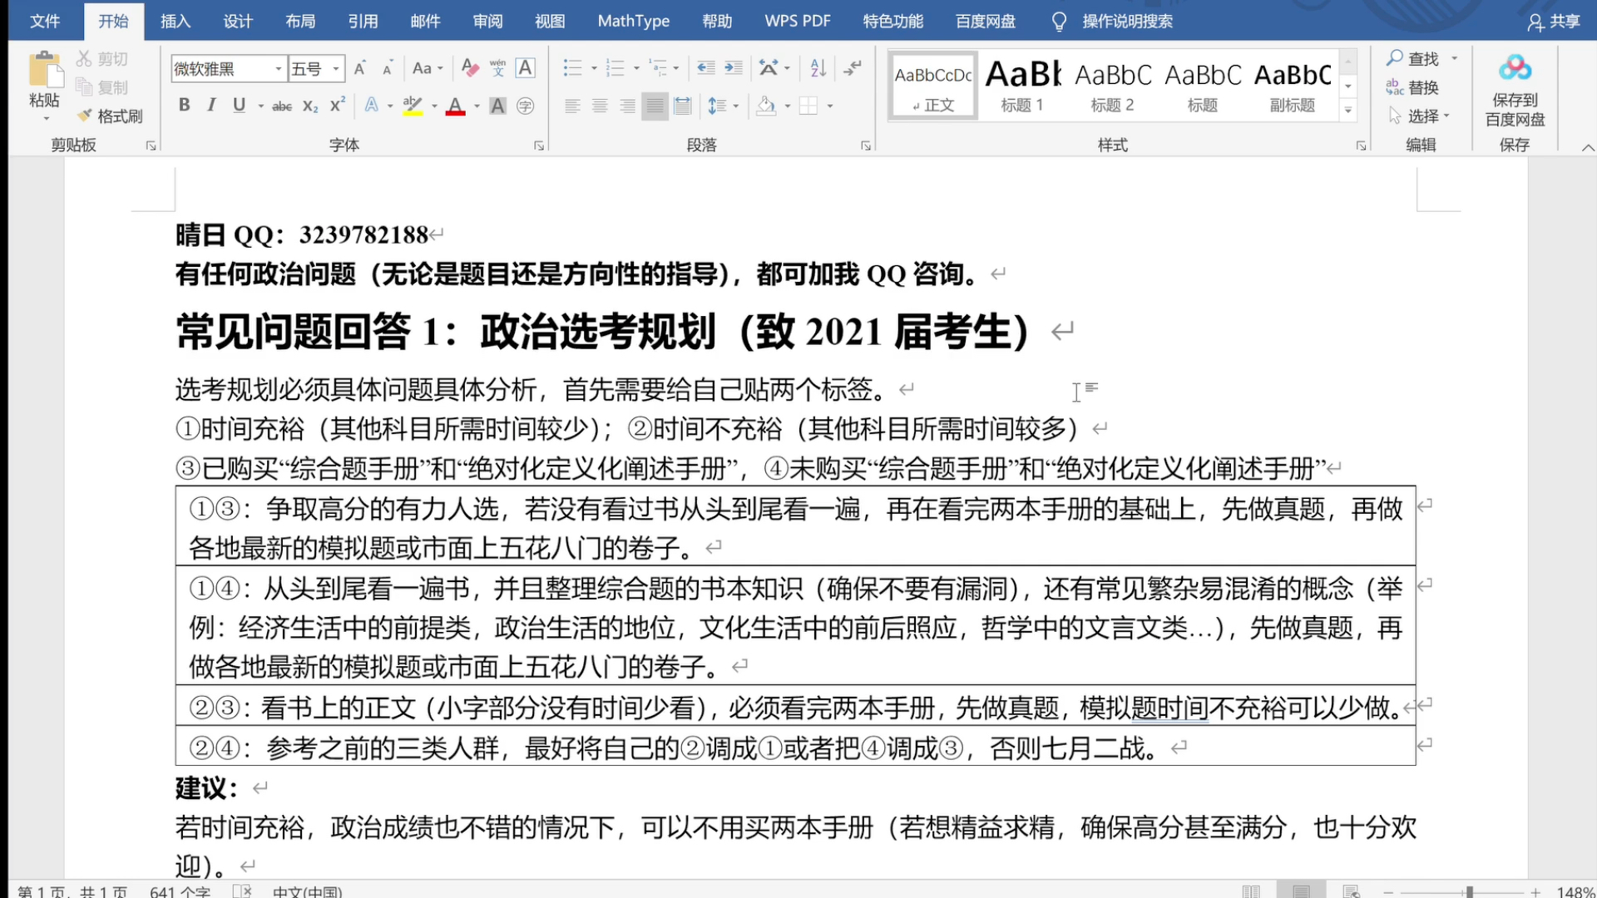The width and height of the screenshot is (1597, 898).
Task: Toggle justified text alignment
Action: click(655, 106)
